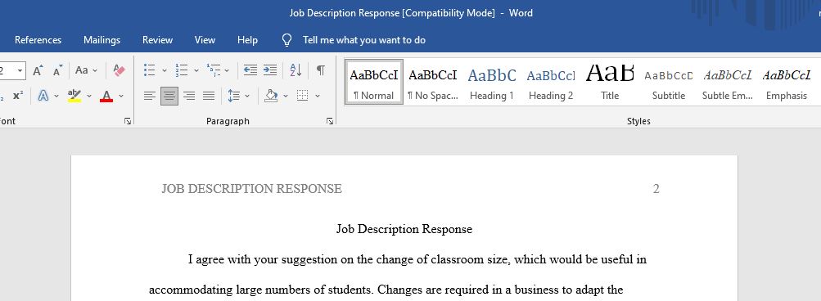Click the page number 2 in header

point(656,189)
